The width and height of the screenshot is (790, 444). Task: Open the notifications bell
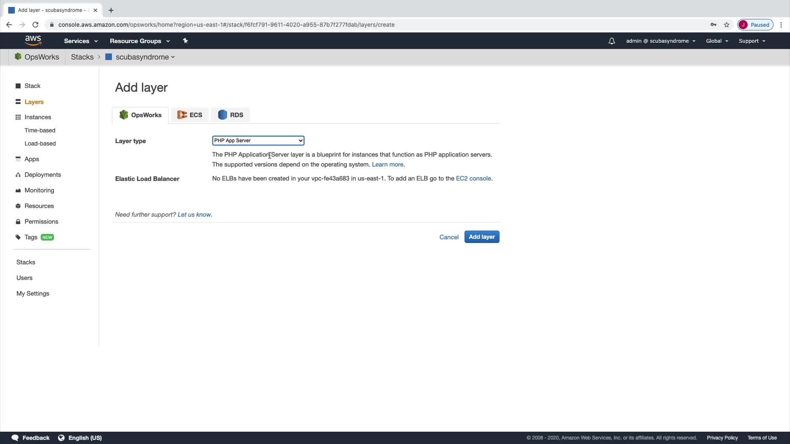(611, 41)
